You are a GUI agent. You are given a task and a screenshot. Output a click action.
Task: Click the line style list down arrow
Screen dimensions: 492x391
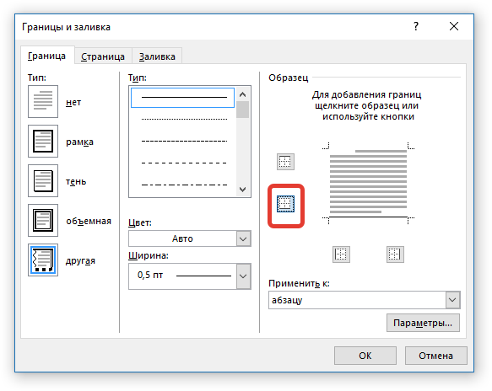click(x=242, y=190)
